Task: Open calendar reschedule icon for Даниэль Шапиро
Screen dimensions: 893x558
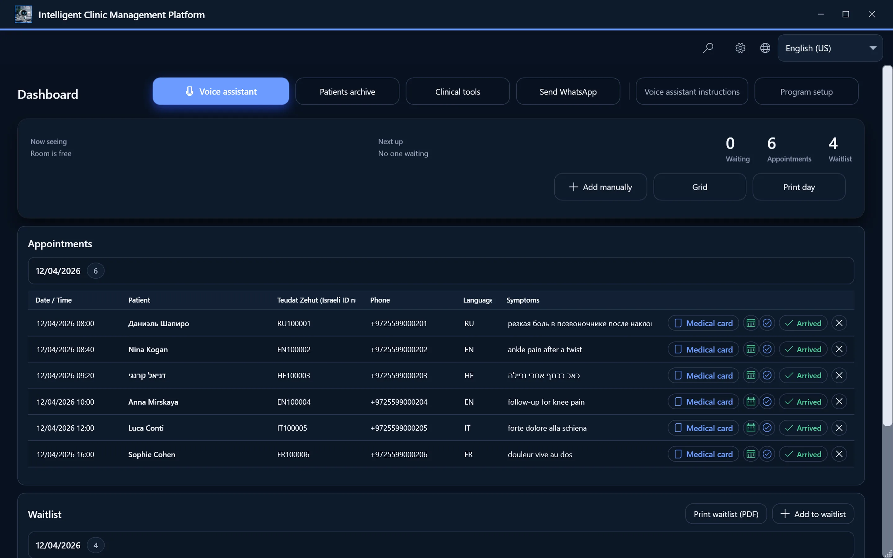Action: pyautogui.click(x=751, y=323)
